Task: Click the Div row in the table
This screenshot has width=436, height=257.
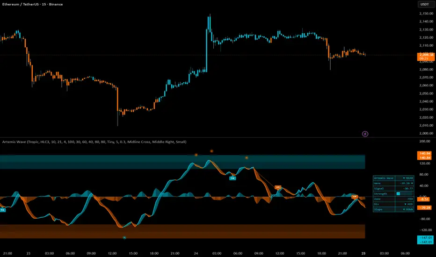Action: tap(393, 204)
